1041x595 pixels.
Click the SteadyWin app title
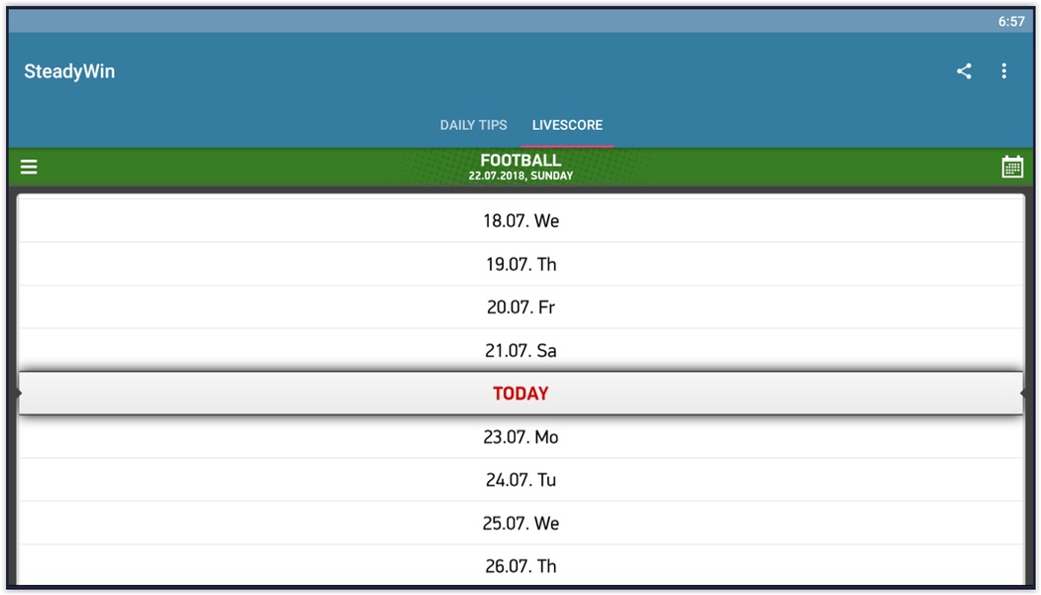pos(69,71)
